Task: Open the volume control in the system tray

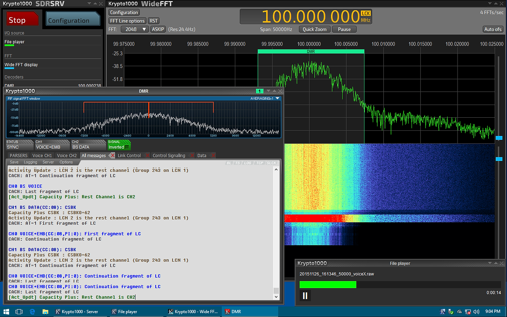Action: 476,311
